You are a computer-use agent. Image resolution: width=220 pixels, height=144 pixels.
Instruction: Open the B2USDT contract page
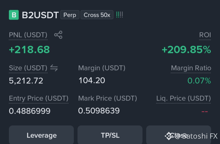point(40,15)
